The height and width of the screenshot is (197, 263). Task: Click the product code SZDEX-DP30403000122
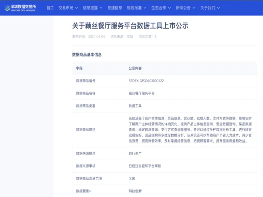[x=146, y=81]
